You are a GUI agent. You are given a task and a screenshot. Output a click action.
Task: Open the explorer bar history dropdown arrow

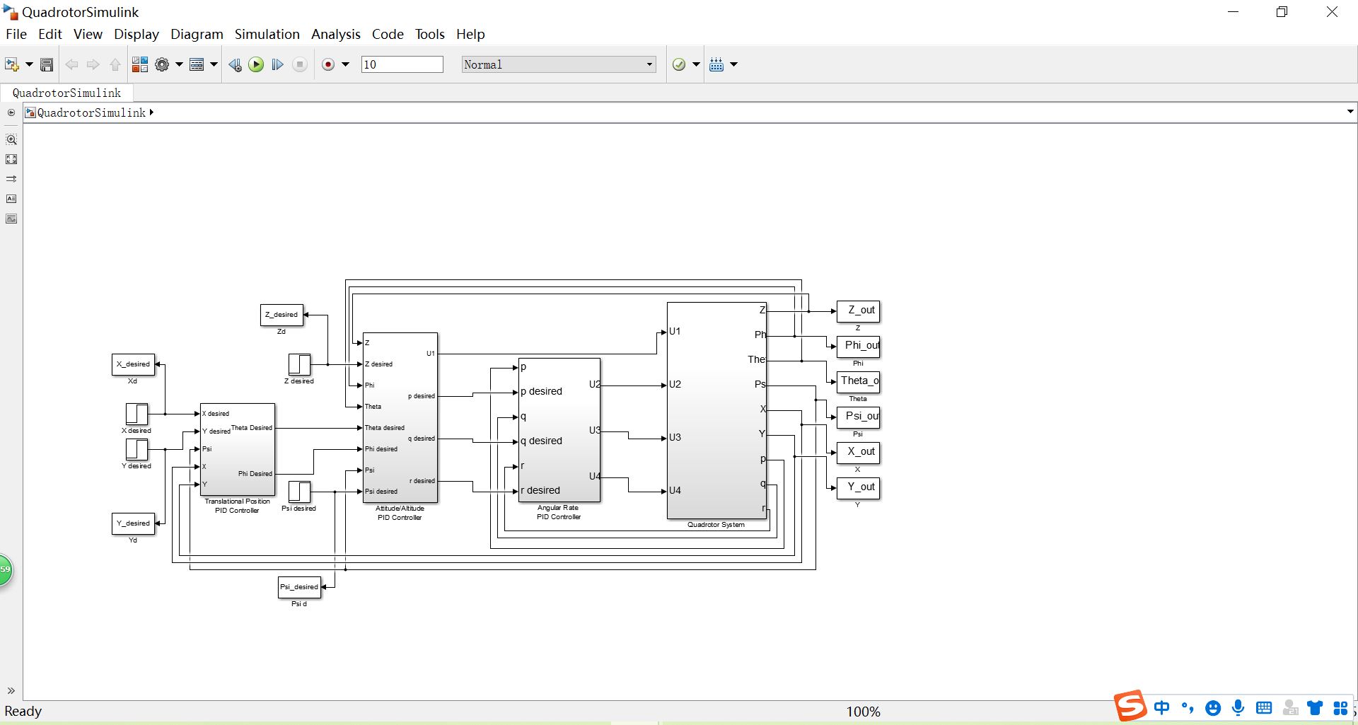[x=1350, y=112]
